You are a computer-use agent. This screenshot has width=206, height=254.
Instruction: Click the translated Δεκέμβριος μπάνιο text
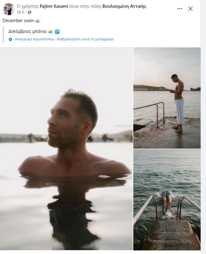[x=27, y=31]
